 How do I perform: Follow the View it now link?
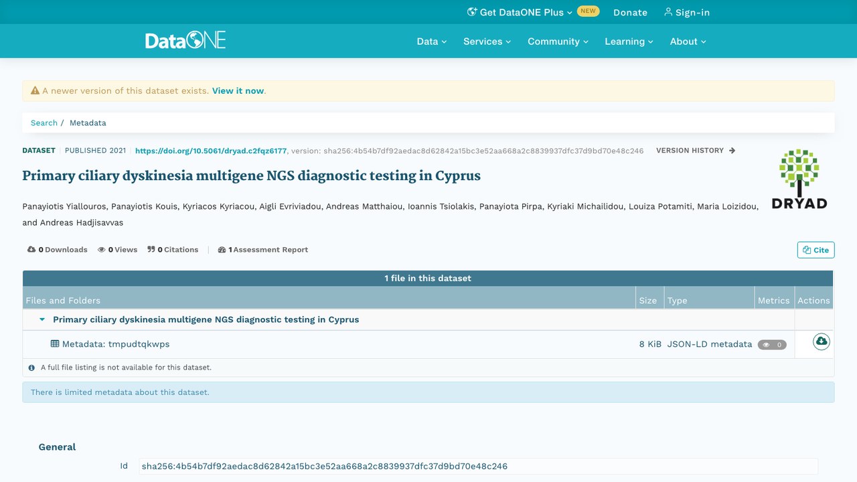pyautogui.click(x=238, y=90)
